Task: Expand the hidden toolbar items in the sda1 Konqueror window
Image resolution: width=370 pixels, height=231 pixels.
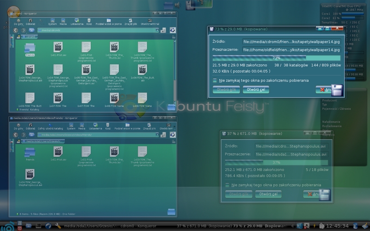Action: point(175,127)
